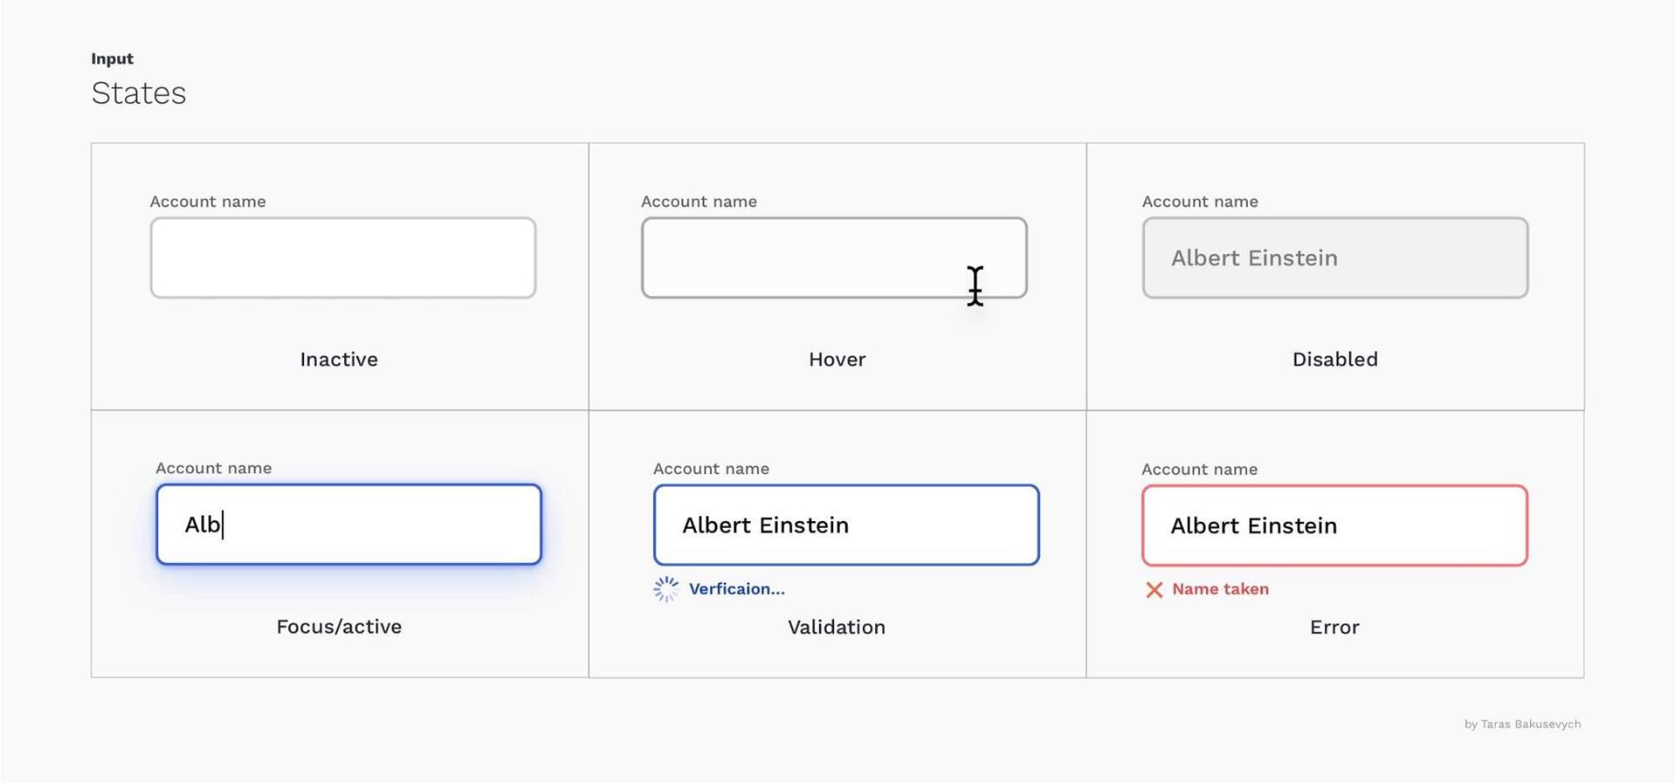
Task: Click the loading spinner icon under Validation field
Action: point(665,589)
